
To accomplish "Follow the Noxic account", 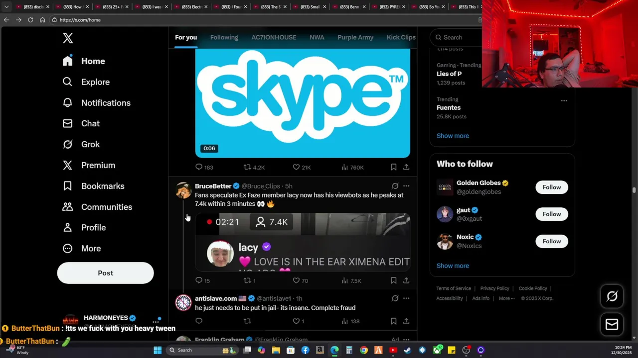I will tap(552, 241).
